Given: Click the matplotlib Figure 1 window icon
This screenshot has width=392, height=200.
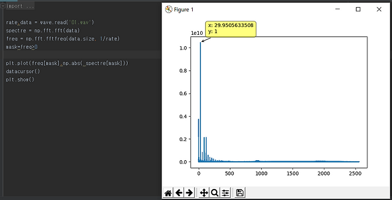Looking at the screenshot, I should click(x=168, y=9).
